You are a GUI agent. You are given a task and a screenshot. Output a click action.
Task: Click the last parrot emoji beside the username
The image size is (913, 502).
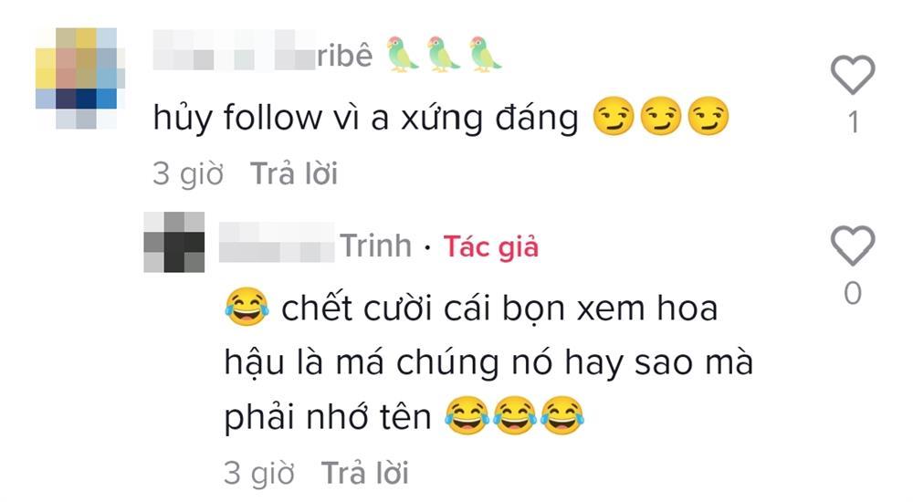(486, 55)
